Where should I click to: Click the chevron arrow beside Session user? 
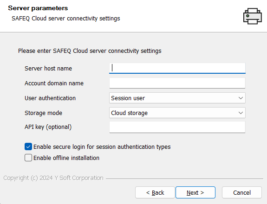[x=241, y=98]
